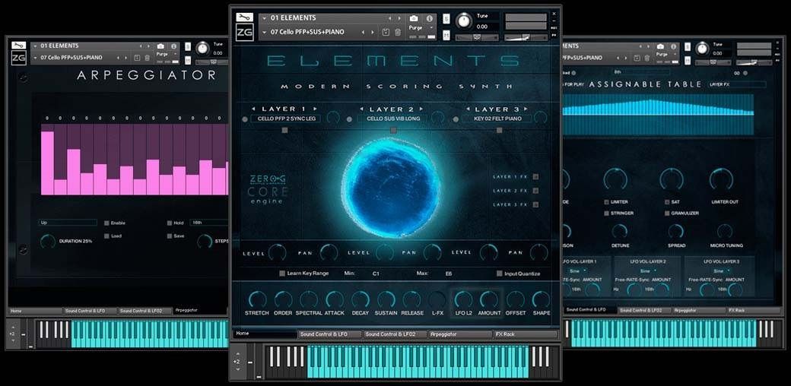The width and height of the screenshot is (791, 386).
Task: Open the KEY 02 FELT PIANO sound selector
Action: tap(497, 119)
